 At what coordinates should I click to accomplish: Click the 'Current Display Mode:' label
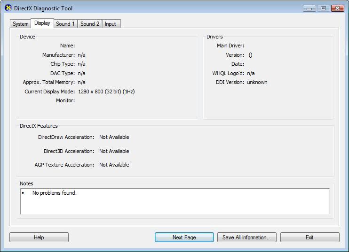coord(50,92)
